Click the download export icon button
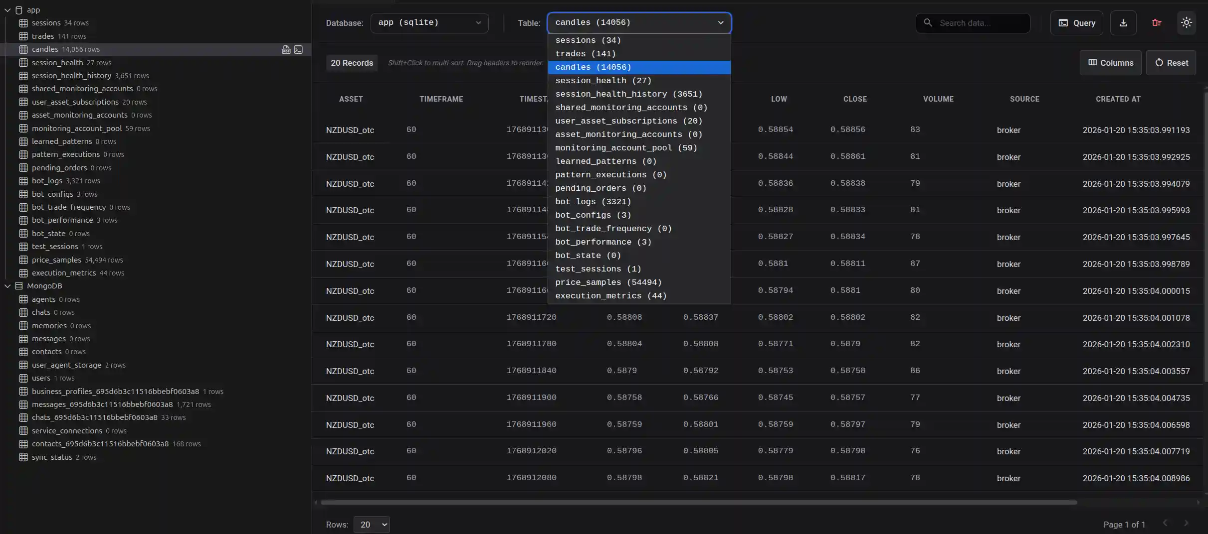 point(1123,23)
